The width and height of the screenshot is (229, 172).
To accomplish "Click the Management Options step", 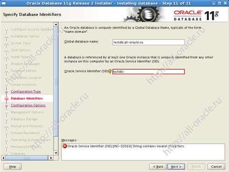I will click(x=27, y=112).
